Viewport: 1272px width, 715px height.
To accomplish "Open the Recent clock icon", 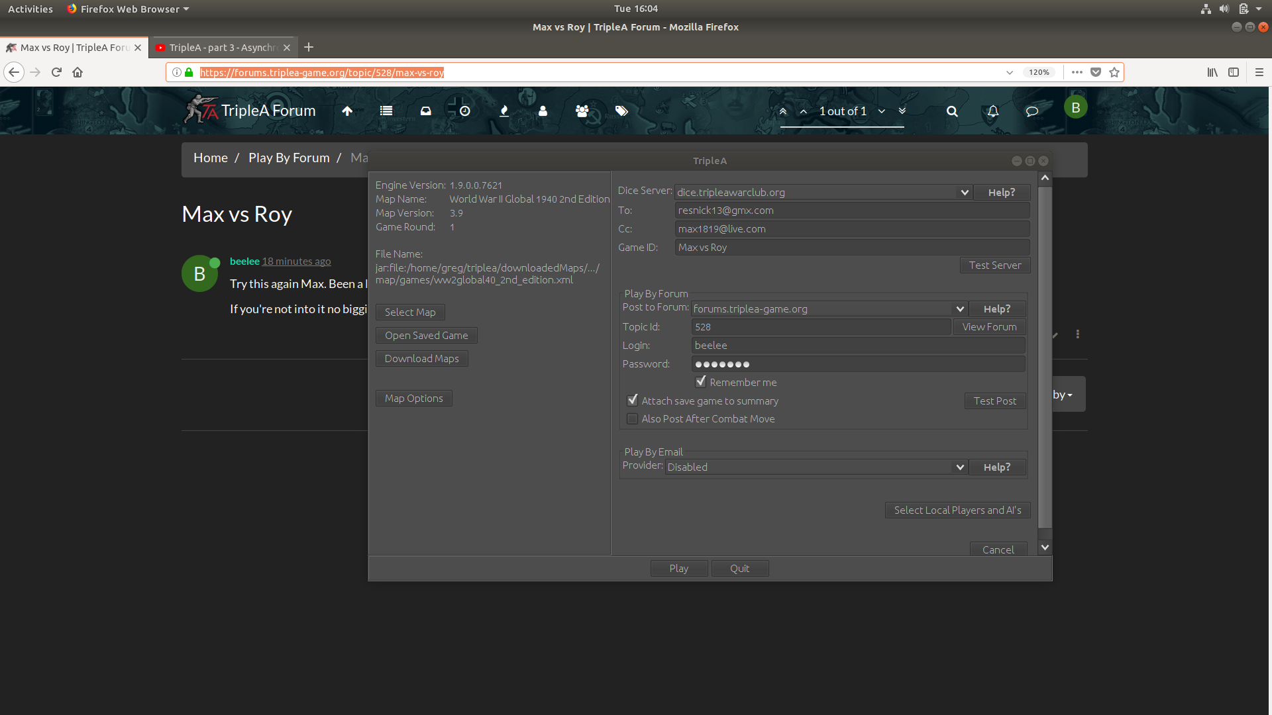I will coord(465,111).
